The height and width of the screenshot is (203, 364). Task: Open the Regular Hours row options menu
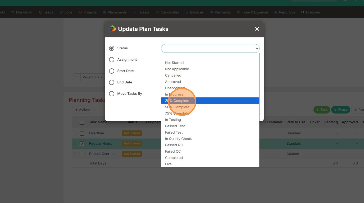pos(75,143)
